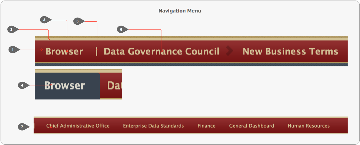Click the Navigation Menu heading text
The image size is (360, 145).
click(x=180, y=11)
